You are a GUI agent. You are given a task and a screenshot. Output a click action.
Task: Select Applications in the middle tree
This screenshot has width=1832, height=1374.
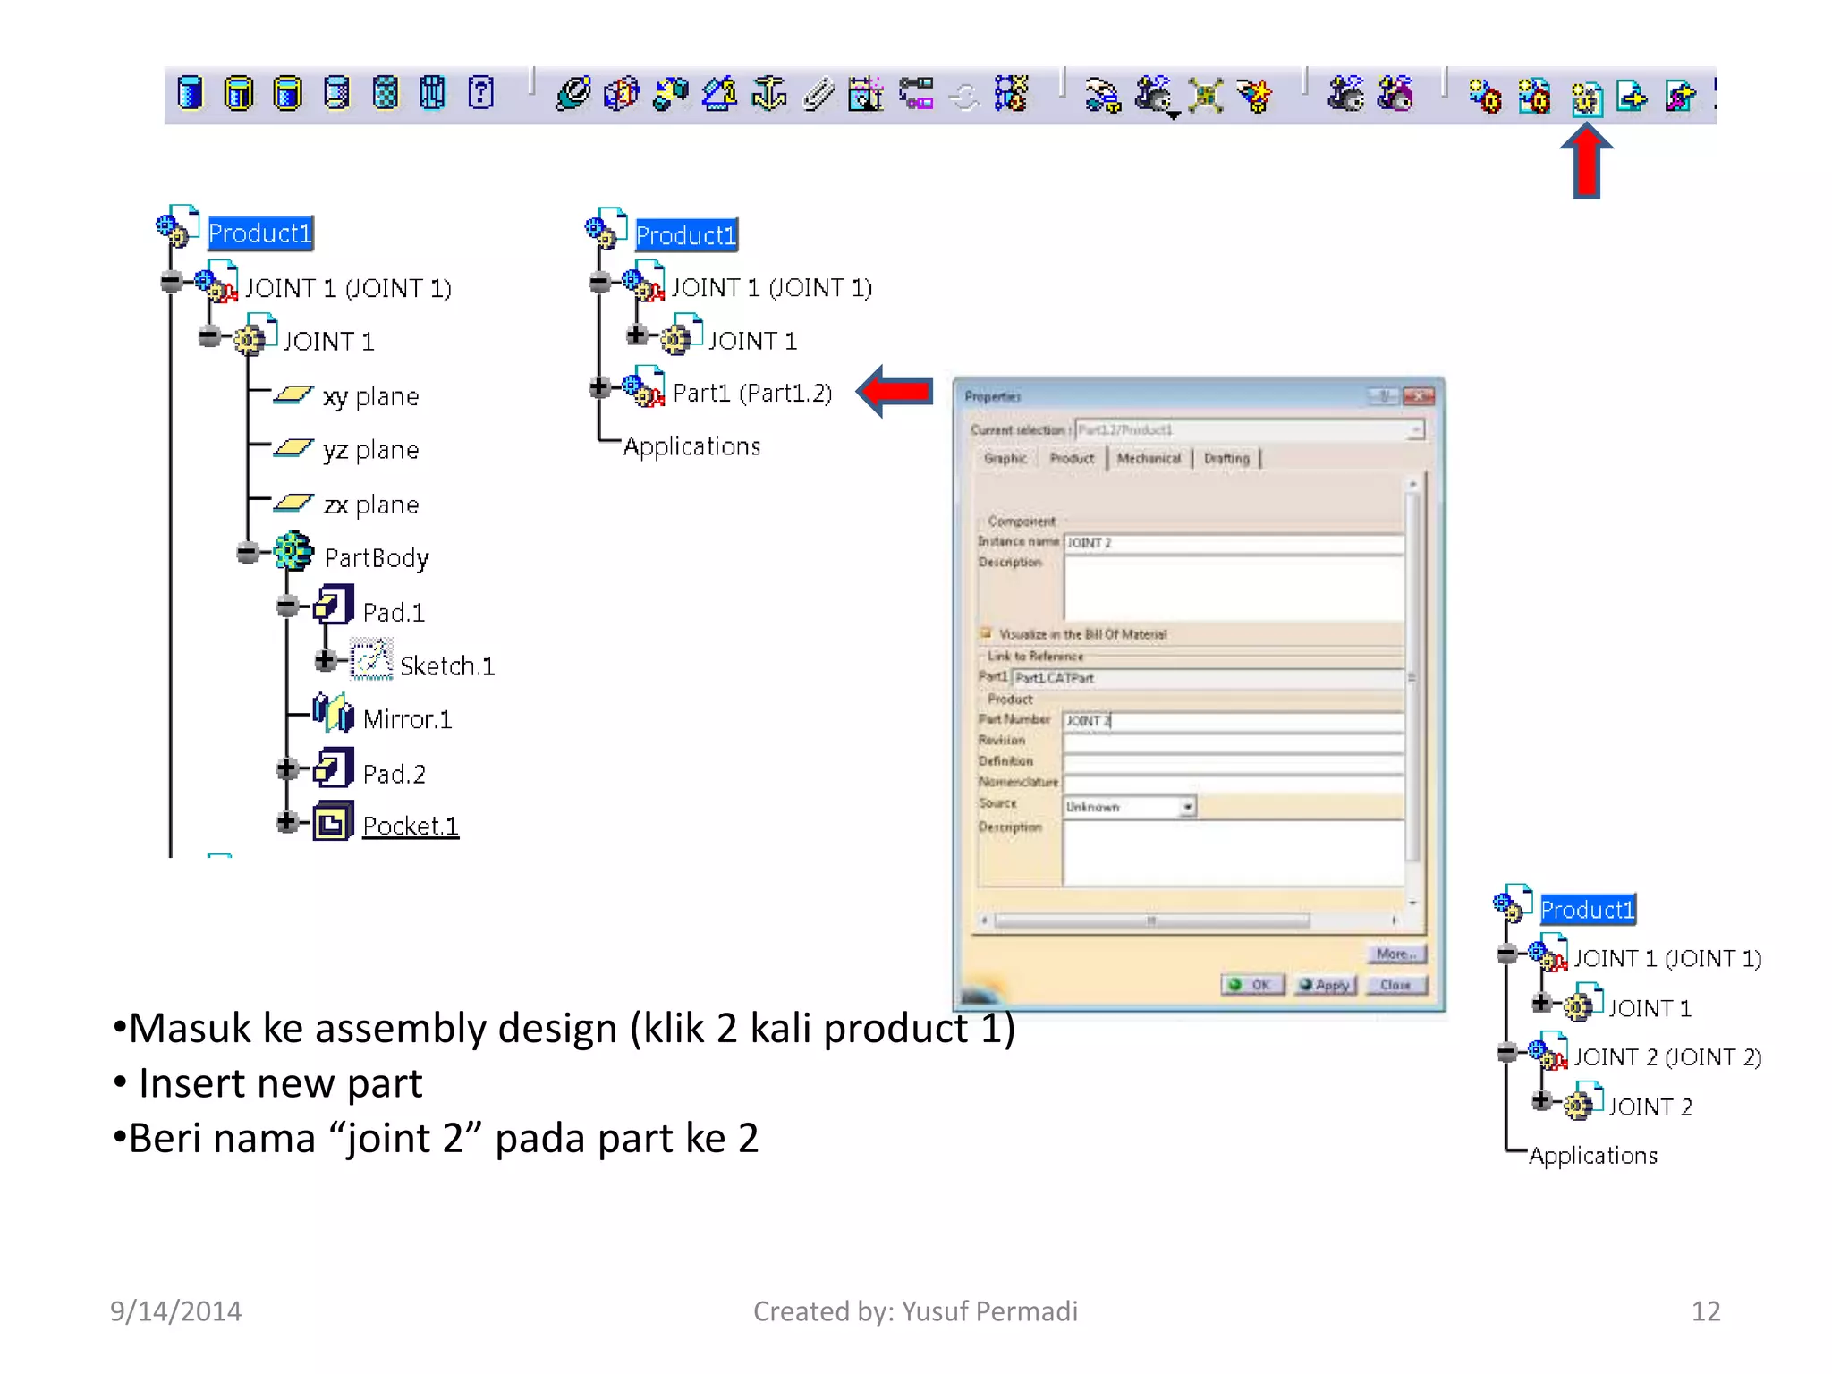tap(691, 446)
